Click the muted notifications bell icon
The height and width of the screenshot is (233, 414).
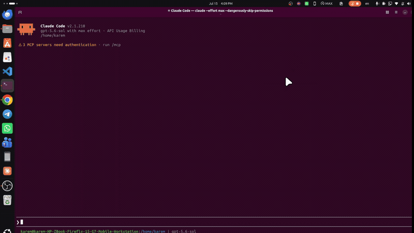403,4
